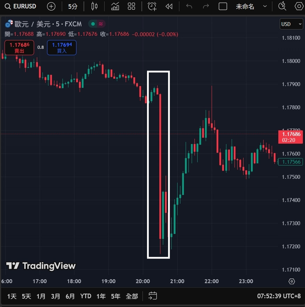Image resolution: width=305 pixels, height=307 pixels.
Task: Select the 1年 range
Action: [101, 296]
